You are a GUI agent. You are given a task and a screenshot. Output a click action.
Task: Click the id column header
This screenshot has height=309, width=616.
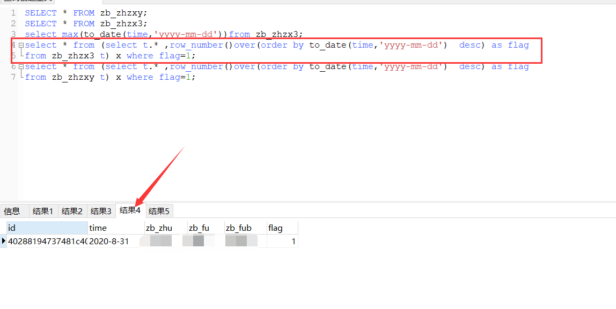47,228
